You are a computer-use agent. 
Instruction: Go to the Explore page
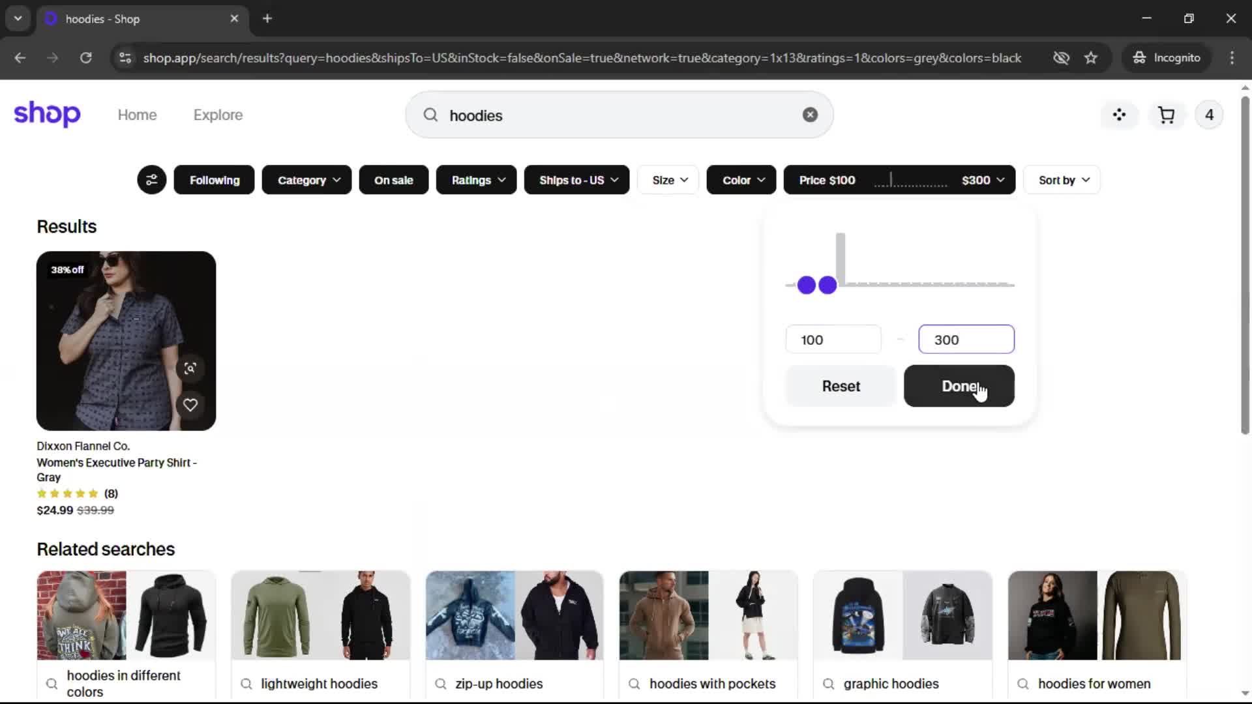click(x=218, y=115)
